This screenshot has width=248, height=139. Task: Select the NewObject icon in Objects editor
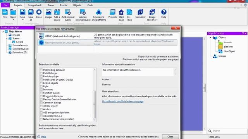pos(220,51)
